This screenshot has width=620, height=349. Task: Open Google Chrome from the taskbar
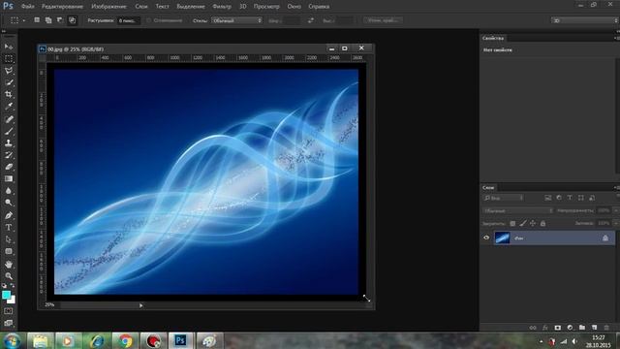pyautogui.click(x=125, y=341)
